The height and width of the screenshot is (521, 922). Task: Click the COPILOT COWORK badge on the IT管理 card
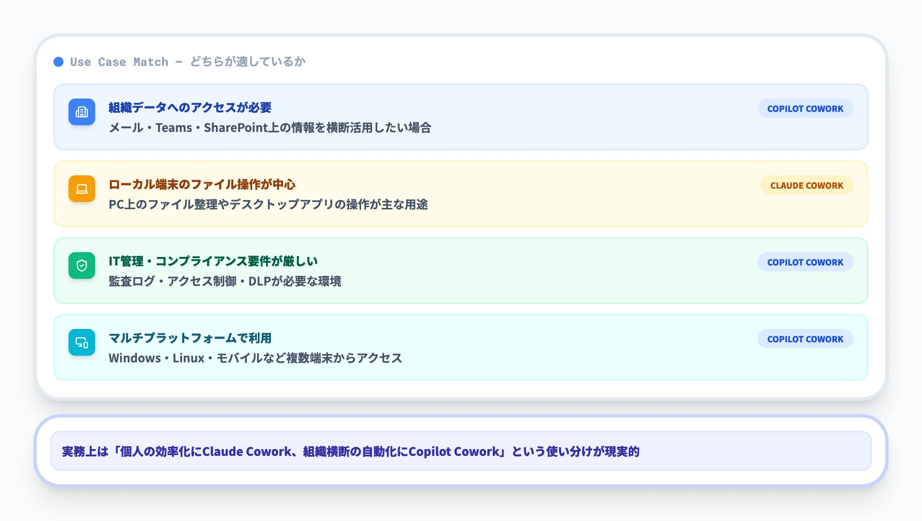805,262
